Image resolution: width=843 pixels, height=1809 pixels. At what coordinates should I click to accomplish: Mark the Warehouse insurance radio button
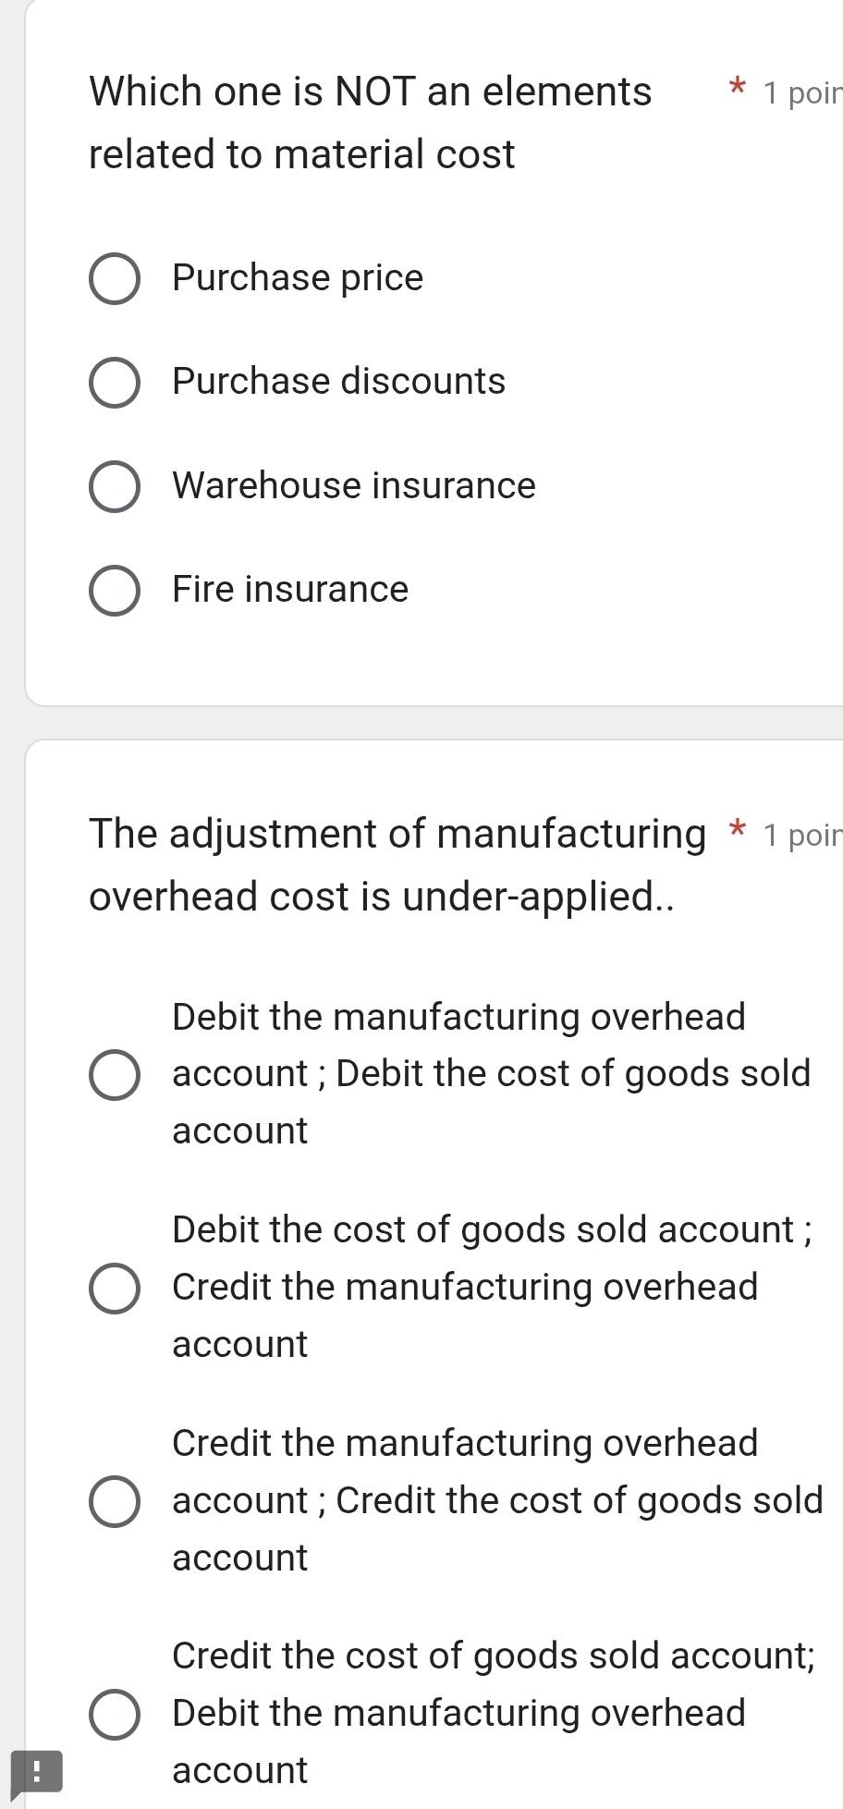[115, 486]
